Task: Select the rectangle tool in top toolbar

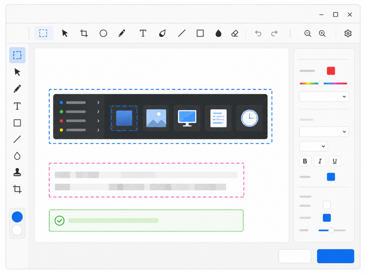Action: [200, 33]
